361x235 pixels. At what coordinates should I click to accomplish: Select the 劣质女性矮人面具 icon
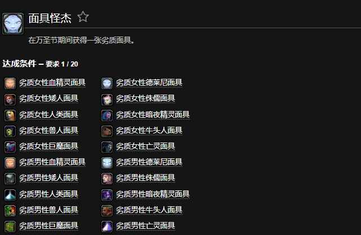10,99
